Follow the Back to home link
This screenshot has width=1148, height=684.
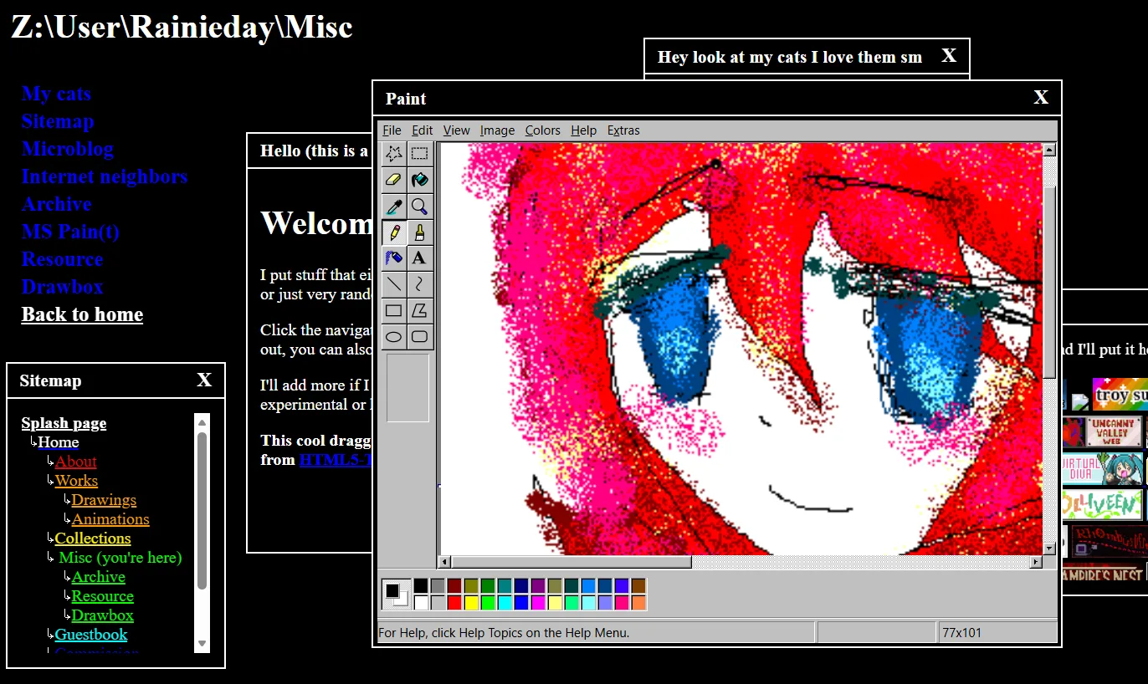tap(82, 314)
